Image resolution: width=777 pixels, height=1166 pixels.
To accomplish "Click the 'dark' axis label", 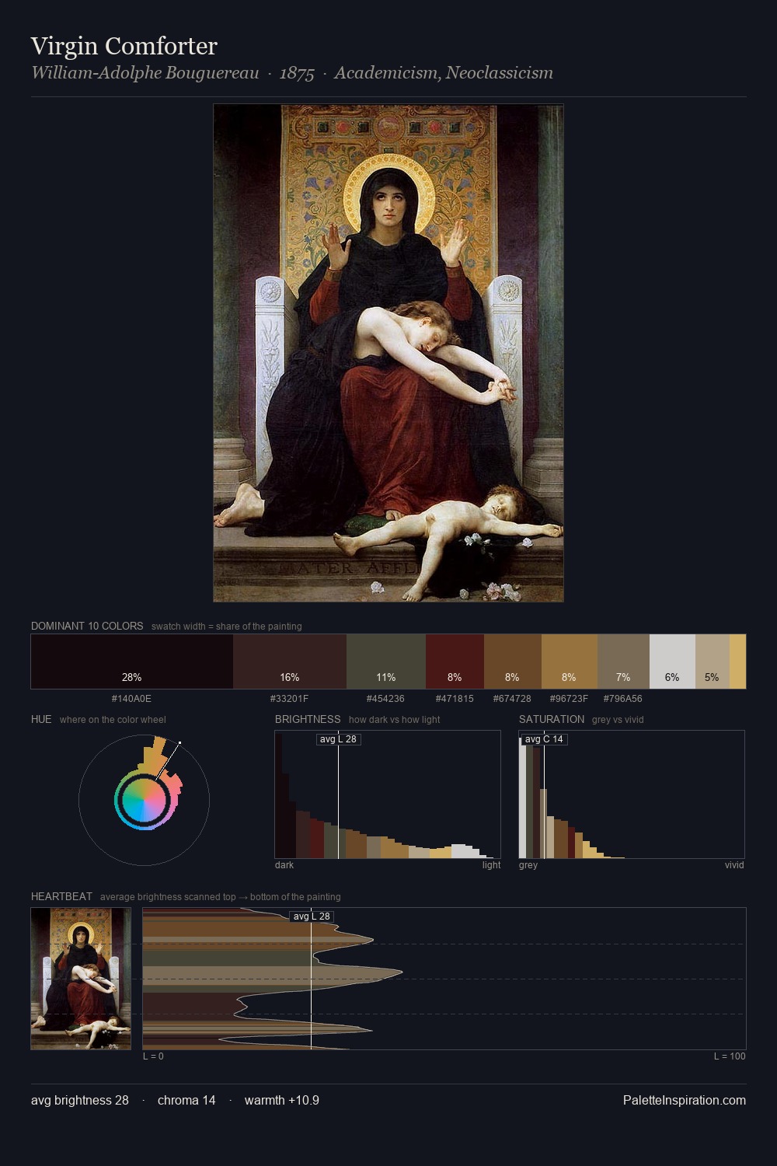I will (284, 865).
